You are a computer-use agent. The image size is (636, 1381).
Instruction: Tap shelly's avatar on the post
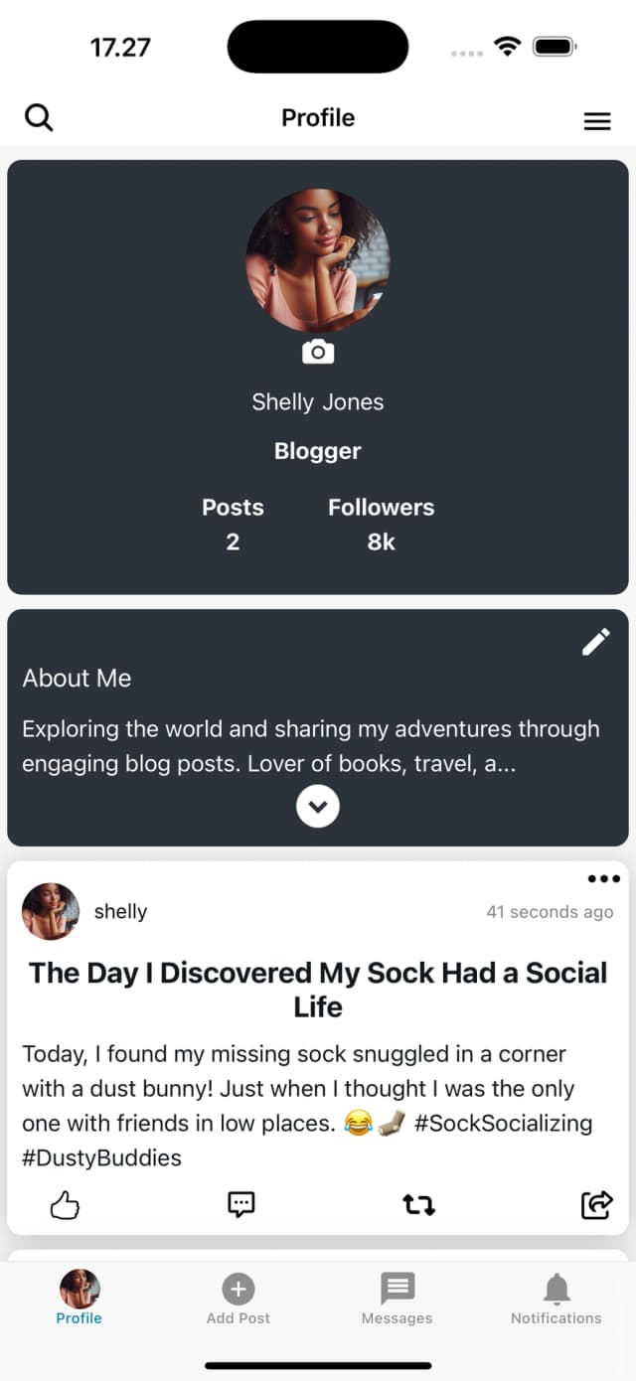coord(51,911)
